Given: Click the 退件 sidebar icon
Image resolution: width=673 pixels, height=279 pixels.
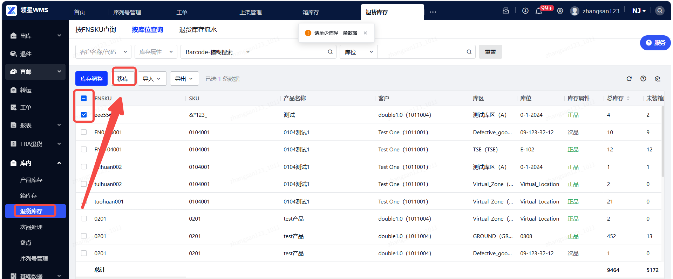Looking at the screenshot, I should point(14,54).
